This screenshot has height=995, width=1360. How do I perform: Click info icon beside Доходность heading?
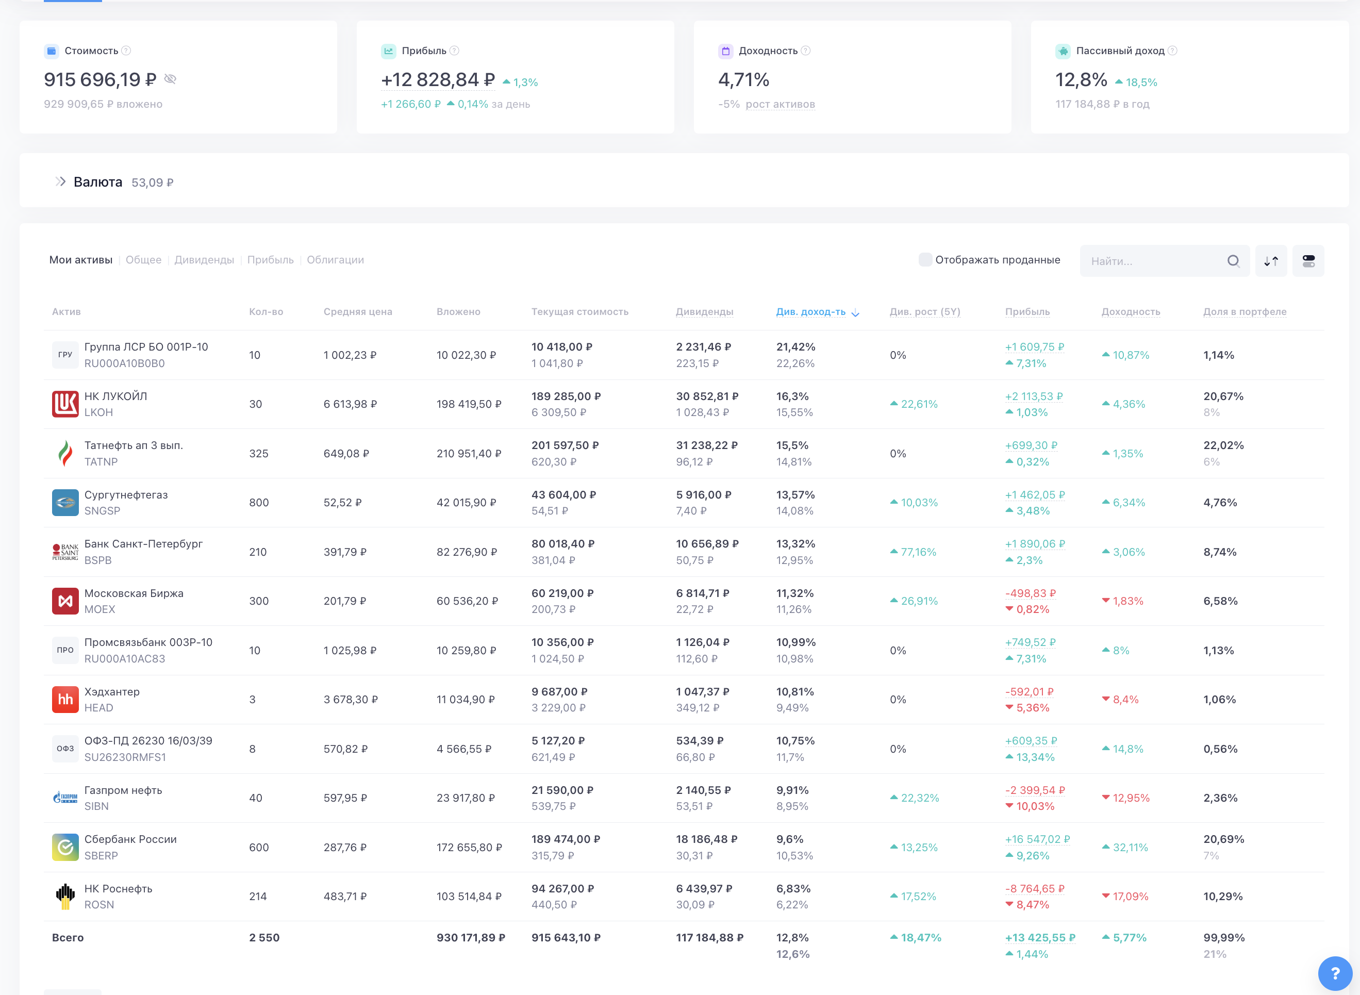click(806, 51)
